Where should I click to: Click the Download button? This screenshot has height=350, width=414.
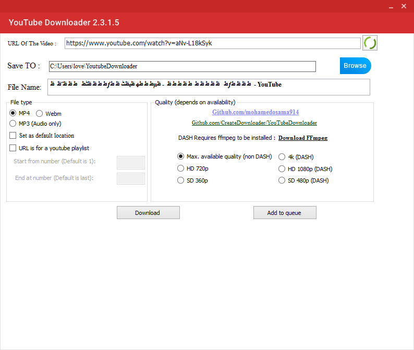148,213
